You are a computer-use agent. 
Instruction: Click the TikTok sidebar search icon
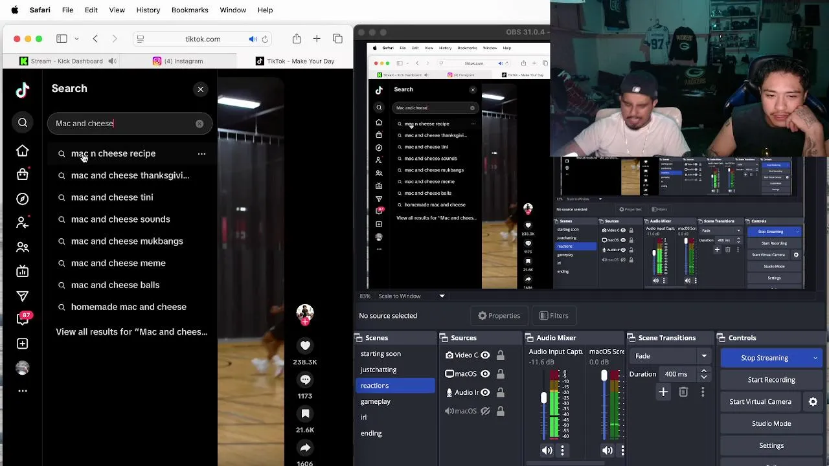pyautogui.click(x=23, y=122)
